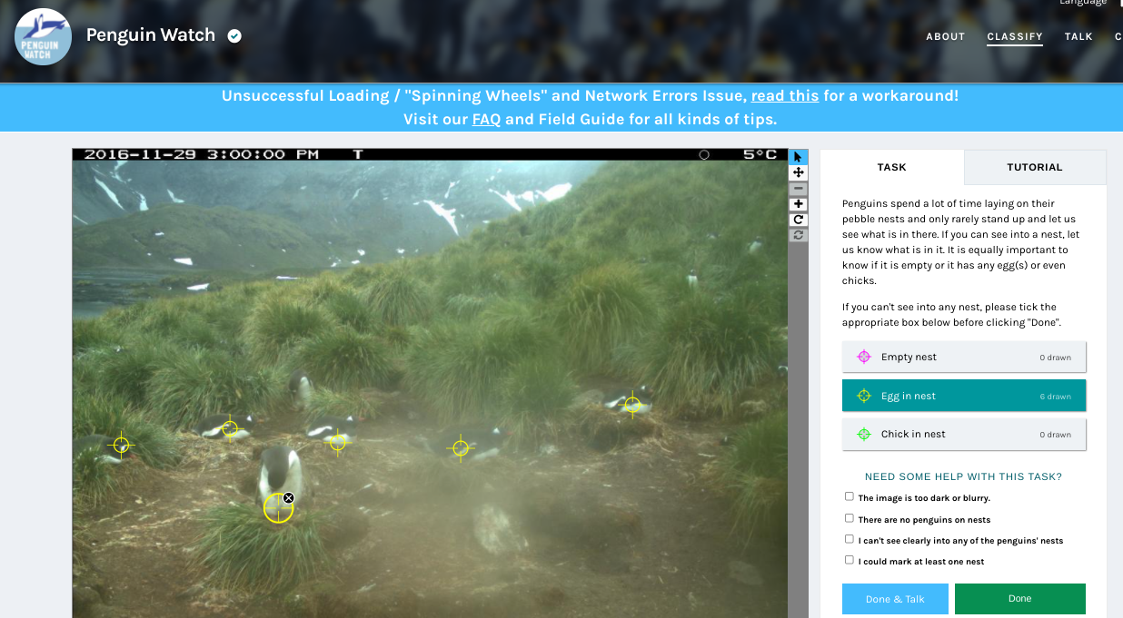Open the 'read this' workaround link
Viewport: 1123px width, 618px height.
785,95
